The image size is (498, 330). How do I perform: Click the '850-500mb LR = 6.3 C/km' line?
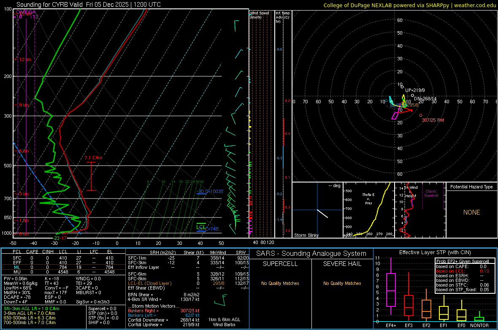coord(29,318)
